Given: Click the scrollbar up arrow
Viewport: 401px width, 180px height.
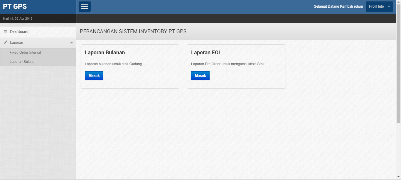Looking at the screenshot, I should click(x=398, y=2).
